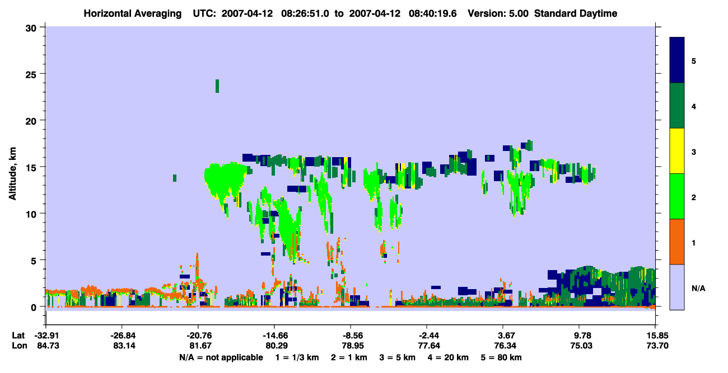This screenshot has height=373, width=728.
Task: Click the legend text 'N/A = not applicable'
Action: point(221,357)
